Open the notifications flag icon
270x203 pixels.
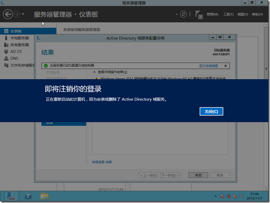199,15
